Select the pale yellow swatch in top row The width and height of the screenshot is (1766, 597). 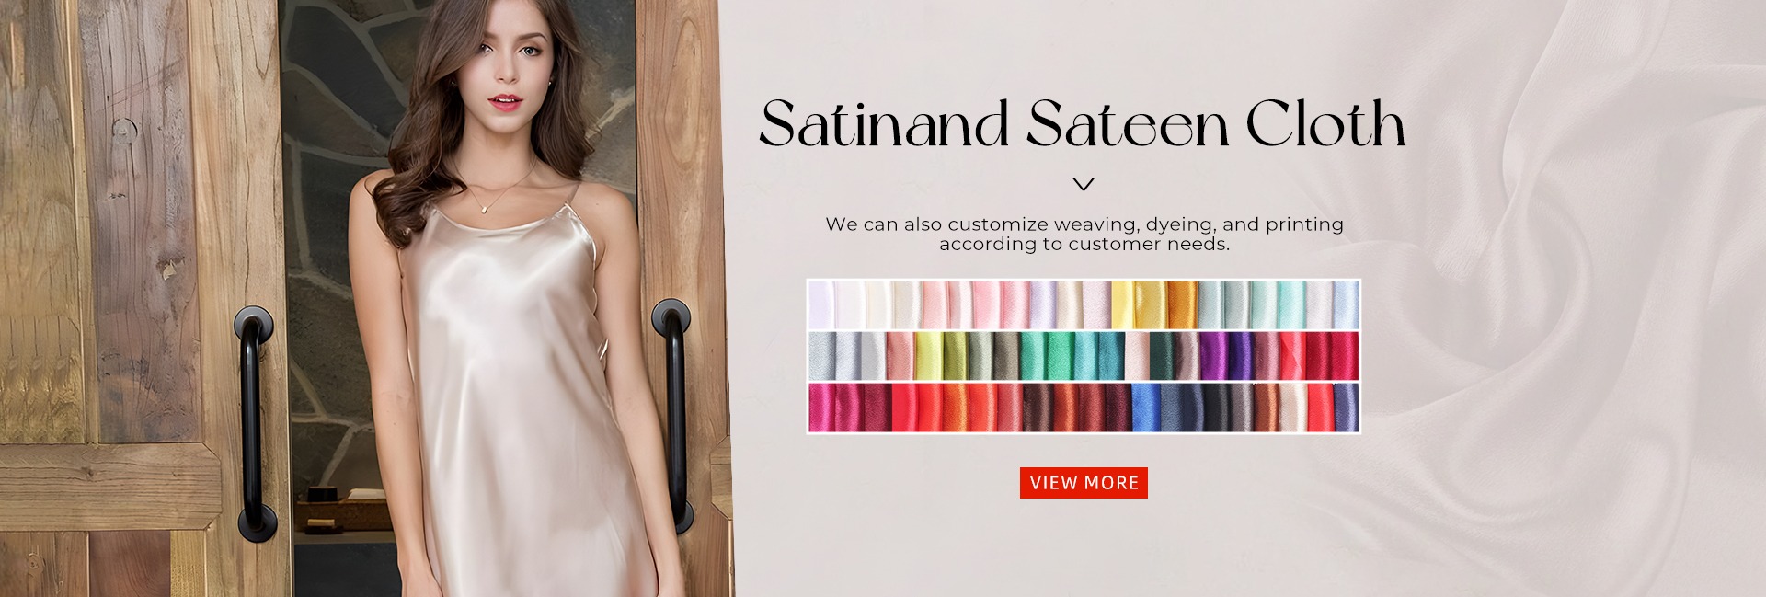click(x=1124, y=304)
